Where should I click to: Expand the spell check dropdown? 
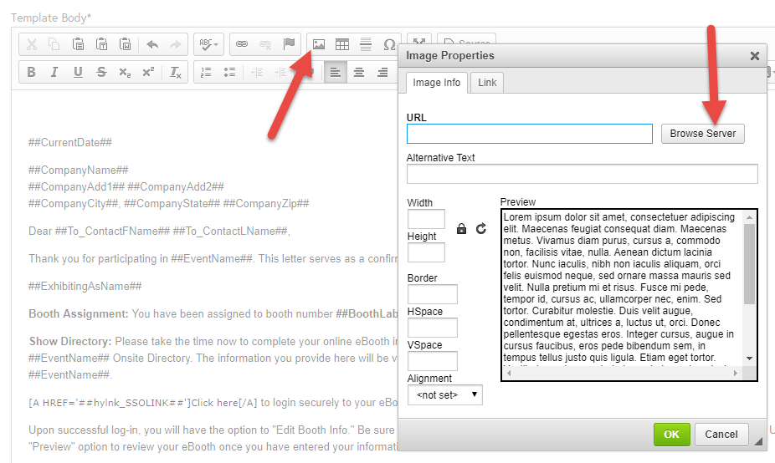(x=208, y=44)
